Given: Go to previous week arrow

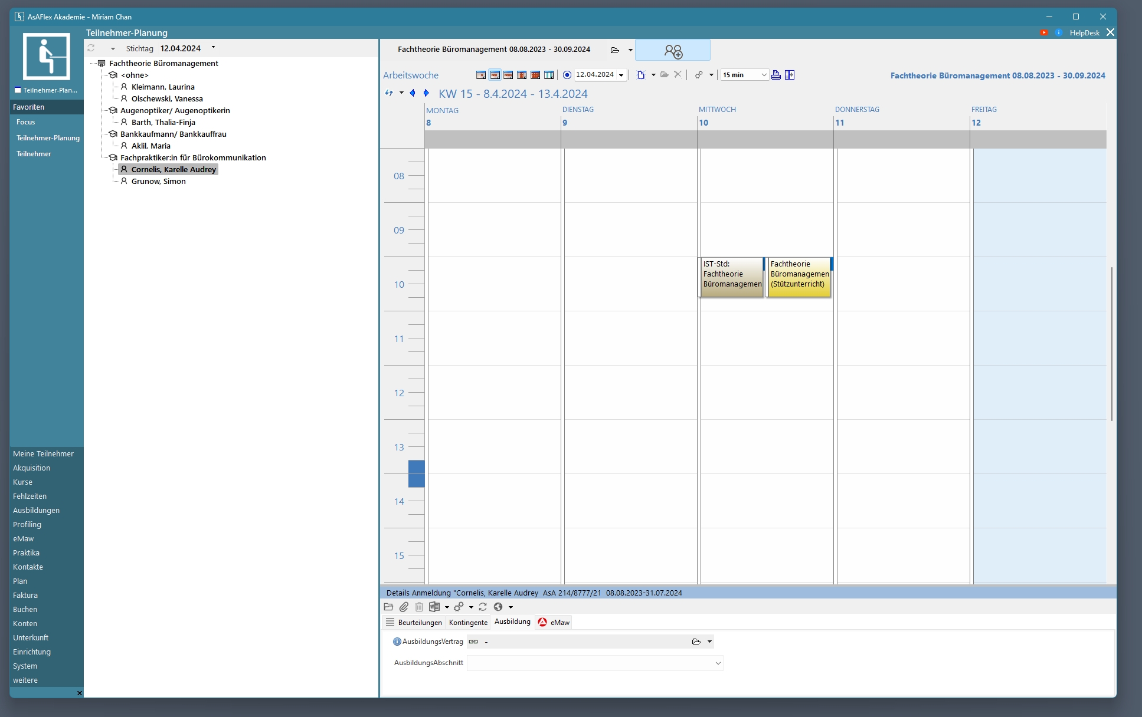Looking at the screenshot, I should pos(412,93).
